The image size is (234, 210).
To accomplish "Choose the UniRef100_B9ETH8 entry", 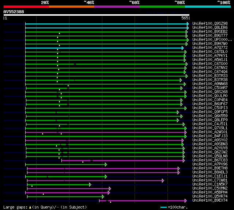I will [x=210, y=168].
